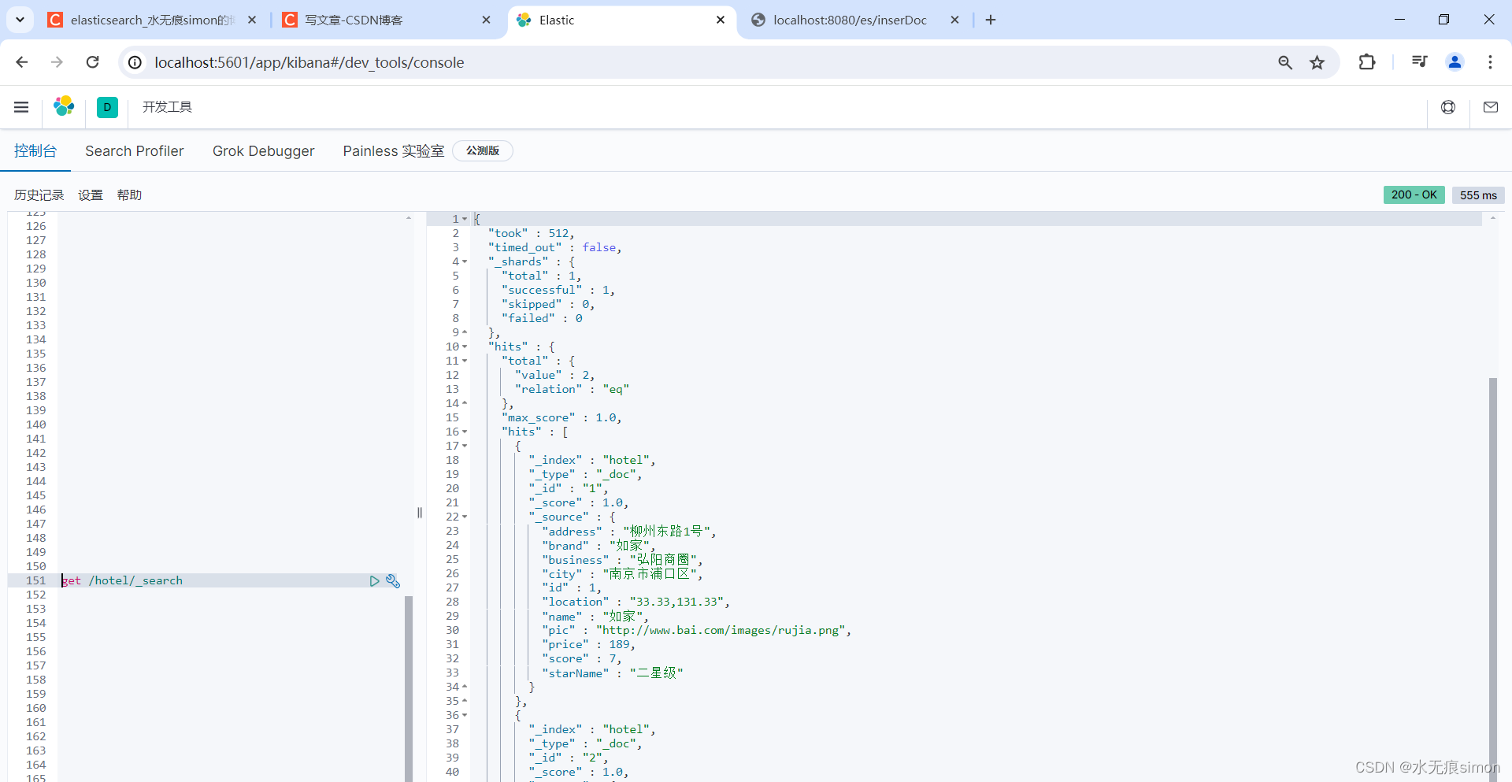The height and width of the screenshot is (782, 1512).
Task: Open the Chrome three-dot menu
Action: tap(1490, 62)
